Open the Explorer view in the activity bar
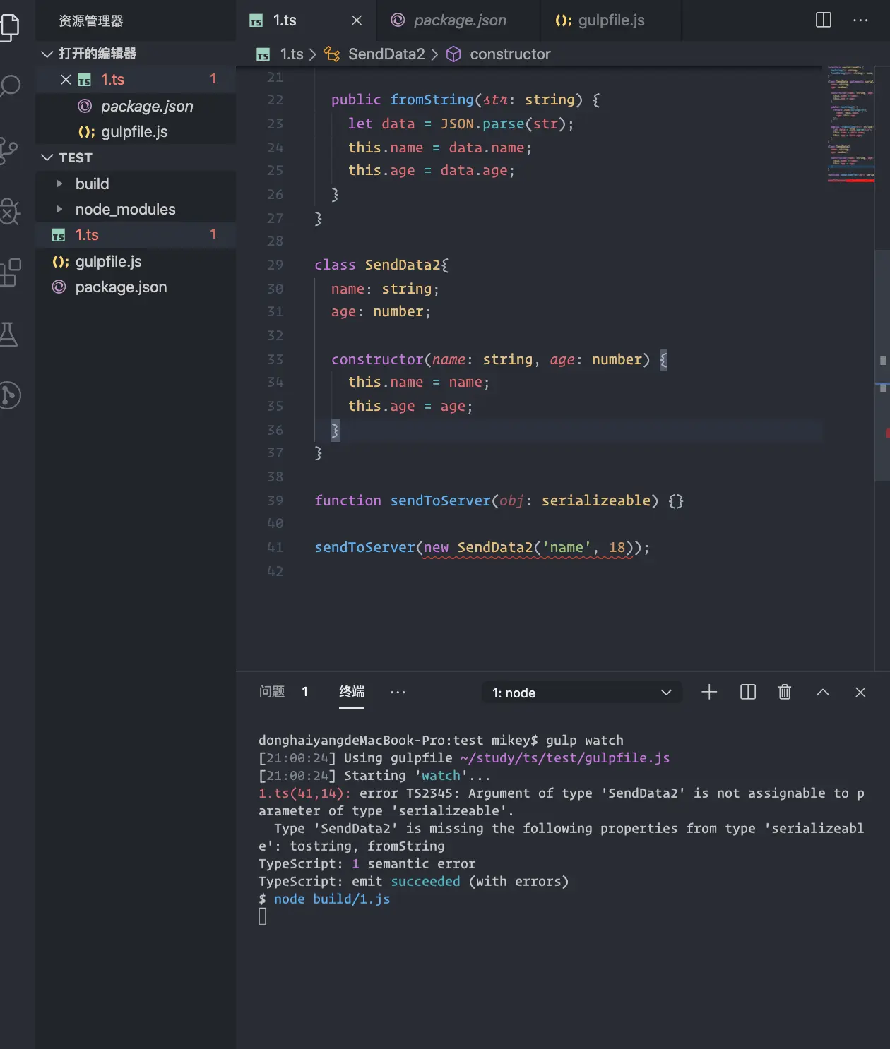 click(10, 27)
